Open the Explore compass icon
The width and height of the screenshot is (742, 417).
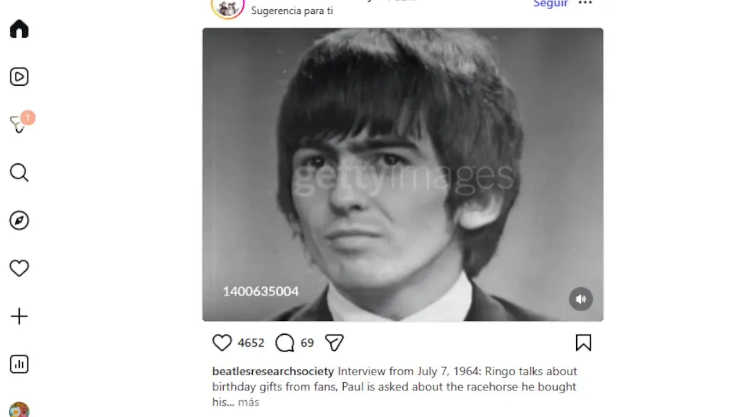pos(19,221)
